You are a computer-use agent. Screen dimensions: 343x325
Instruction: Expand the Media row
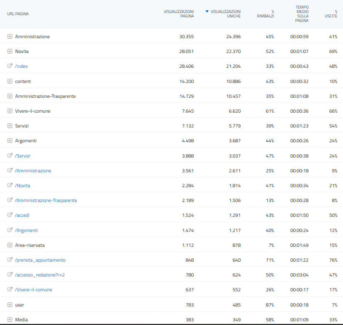click(x=10, y=319)
